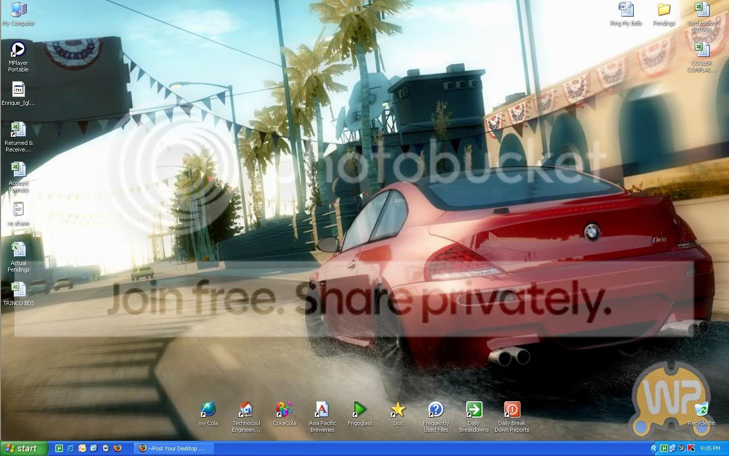Open the Daily Break Down Reports shortcut
The height and width of the screenshot is (456, 729).
pyautogui.click(x=512, y=417)
